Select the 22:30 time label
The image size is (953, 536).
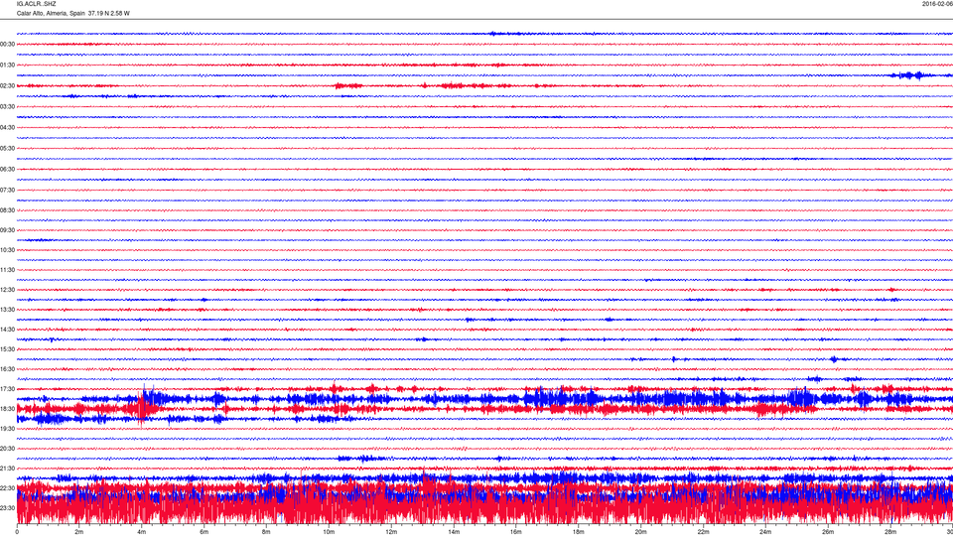pos(7,488)
